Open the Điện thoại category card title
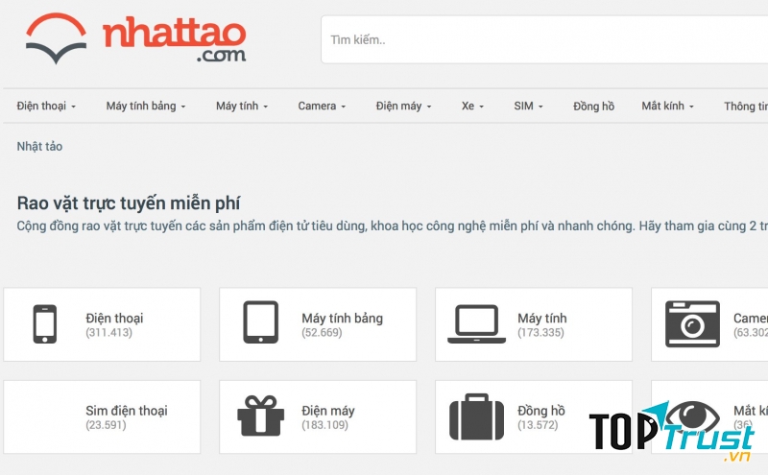The width and height of the screenshot is (768, 475). pyautogui.click(x=114, y=318)
